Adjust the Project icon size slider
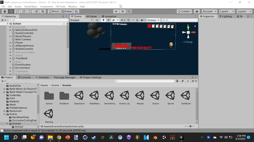 tap(190, 126)
